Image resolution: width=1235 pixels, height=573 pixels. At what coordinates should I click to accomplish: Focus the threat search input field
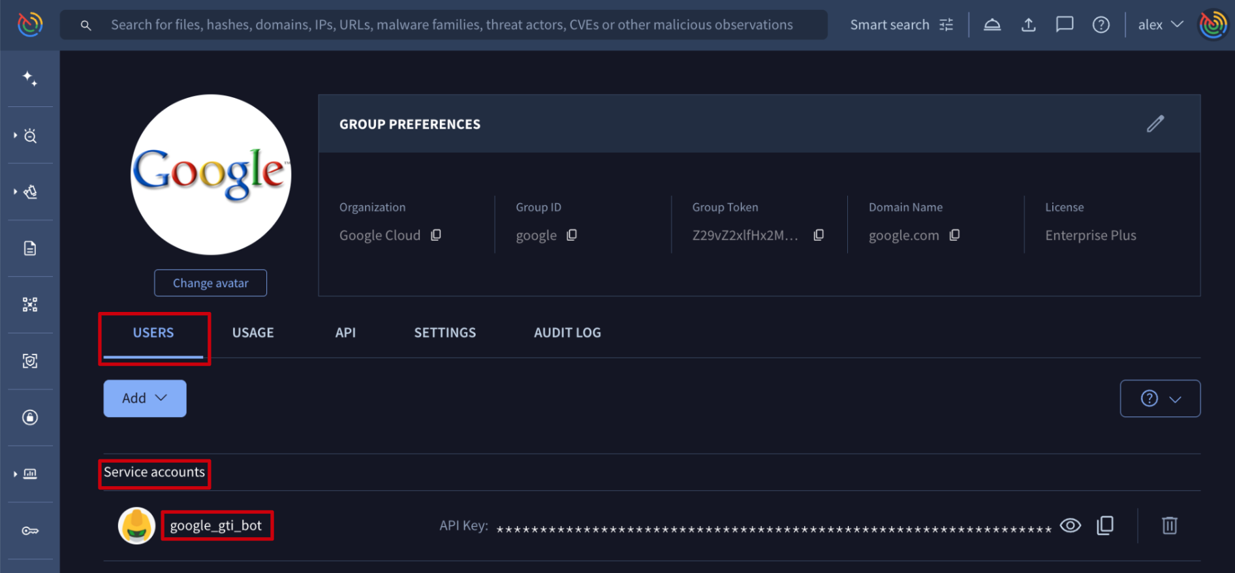452,25
